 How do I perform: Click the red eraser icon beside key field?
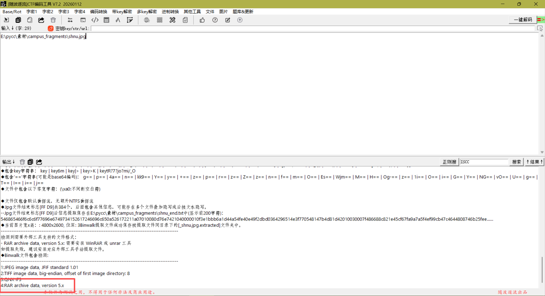[51, 28]
